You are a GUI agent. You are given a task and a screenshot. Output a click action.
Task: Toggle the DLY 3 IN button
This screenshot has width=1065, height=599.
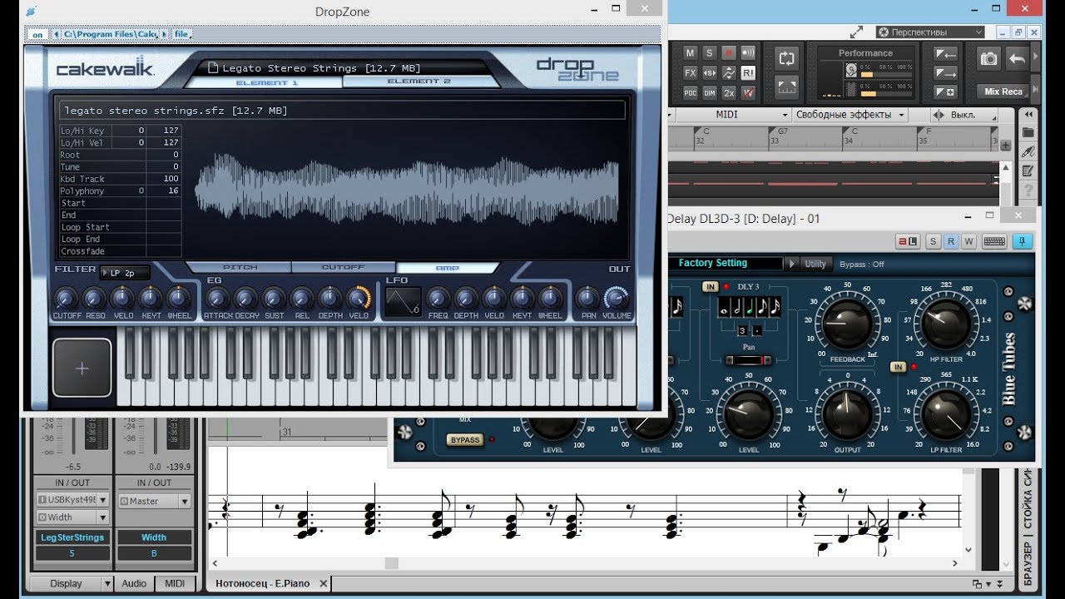click(x=710, y=287)
